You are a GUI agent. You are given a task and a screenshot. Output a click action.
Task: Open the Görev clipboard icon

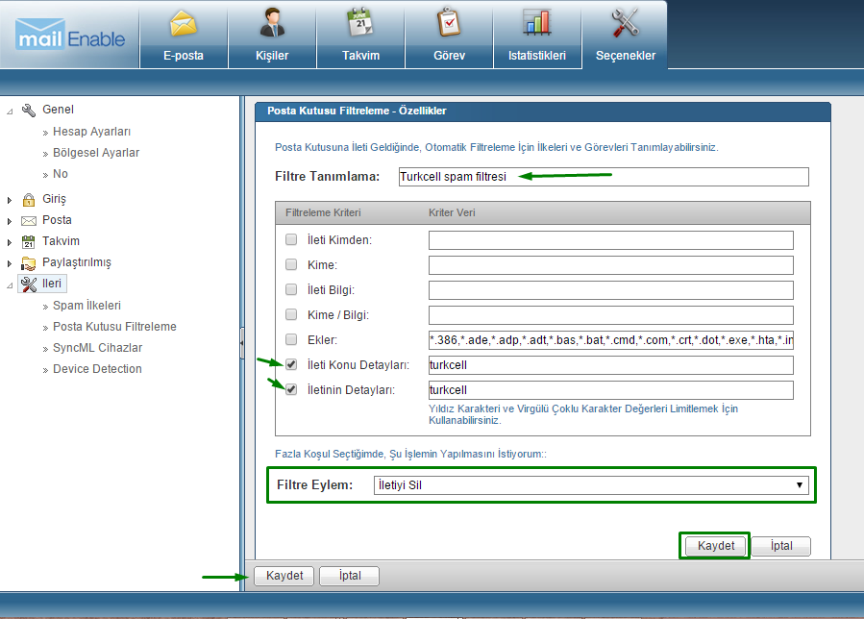[x=449, y=23]
